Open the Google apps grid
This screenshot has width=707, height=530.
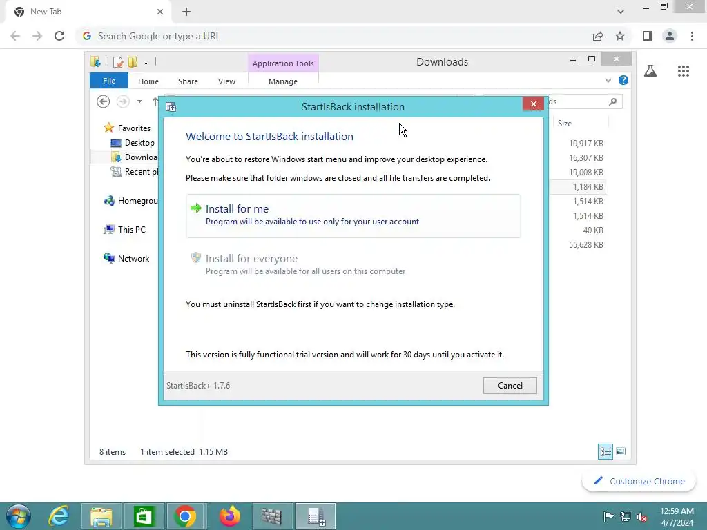(684, 71)
